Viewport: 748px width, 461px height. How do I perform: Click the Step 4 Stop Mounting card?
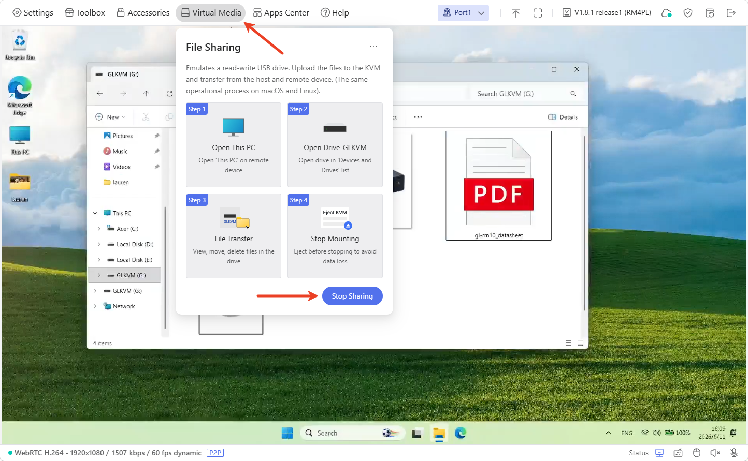coord(335,236)
